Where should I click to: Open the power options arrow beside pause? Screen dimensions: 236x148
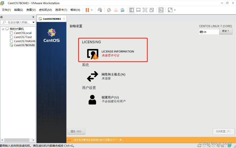point(92,10)
